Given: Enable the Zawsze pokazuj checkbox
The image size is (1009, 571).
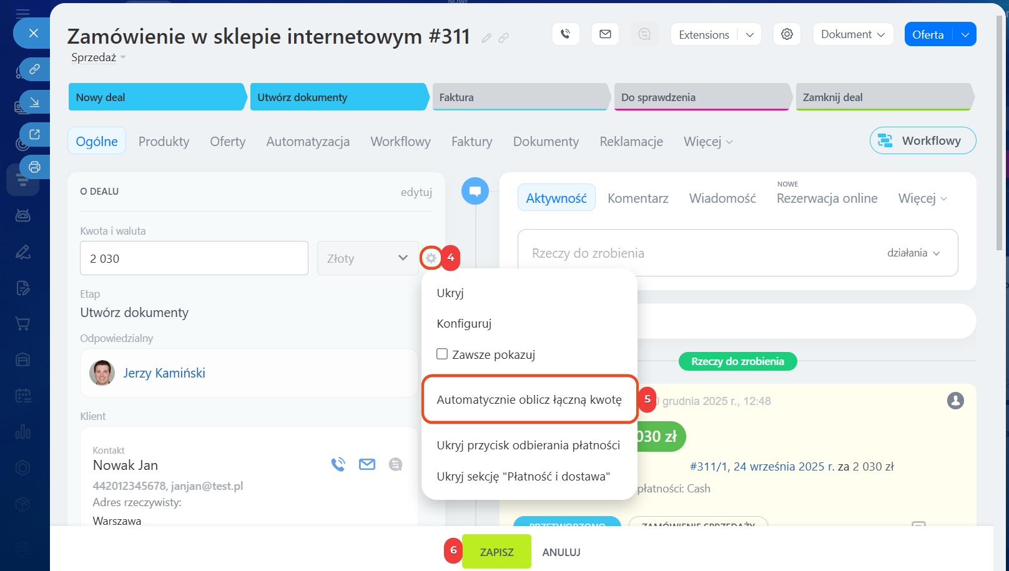Looking at the screenshot, I should coord(442,354).
